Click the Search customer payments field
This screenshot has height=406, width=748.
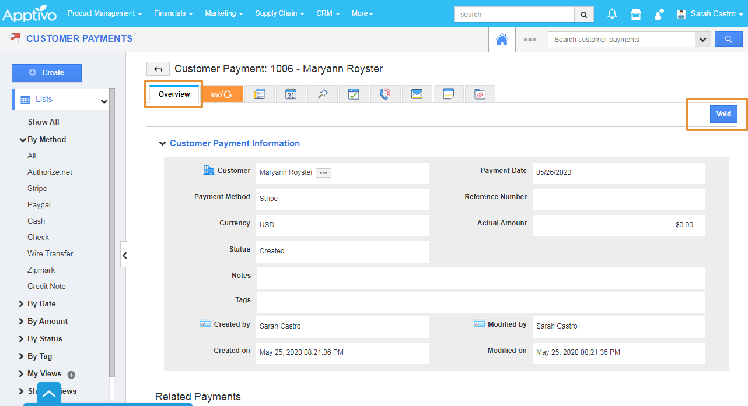tap(621, 40)
